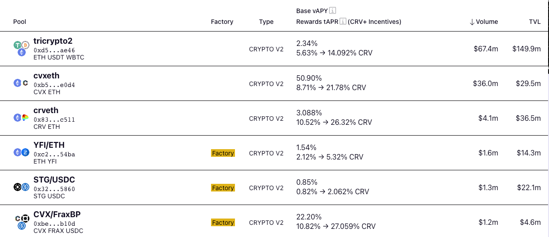Click the cvxeth pool token icons
This screenshot has height=237, width=549.
click(21, 83)
